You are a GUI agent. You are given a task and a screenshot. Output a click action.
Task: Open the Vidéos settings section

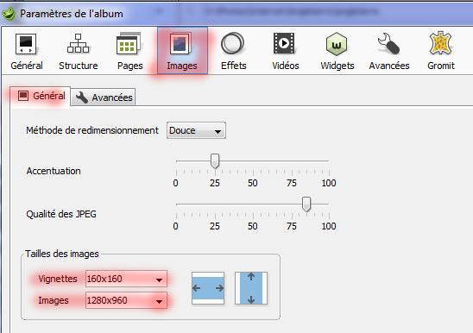pyautogui.click(x=285, y=51)
